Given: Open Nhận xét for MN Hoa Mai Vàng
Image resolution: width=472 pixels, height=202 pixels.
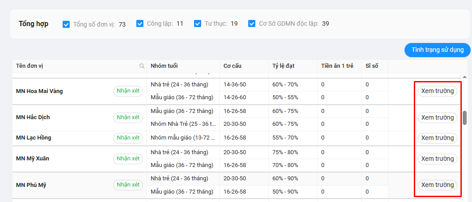Looking at the screenshot, I should pyautogui.click(x=128, y=91).
